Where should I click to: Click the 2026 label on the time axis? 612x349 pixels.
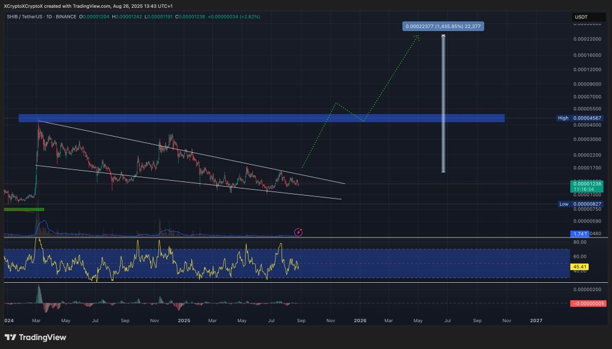[360, 320]
